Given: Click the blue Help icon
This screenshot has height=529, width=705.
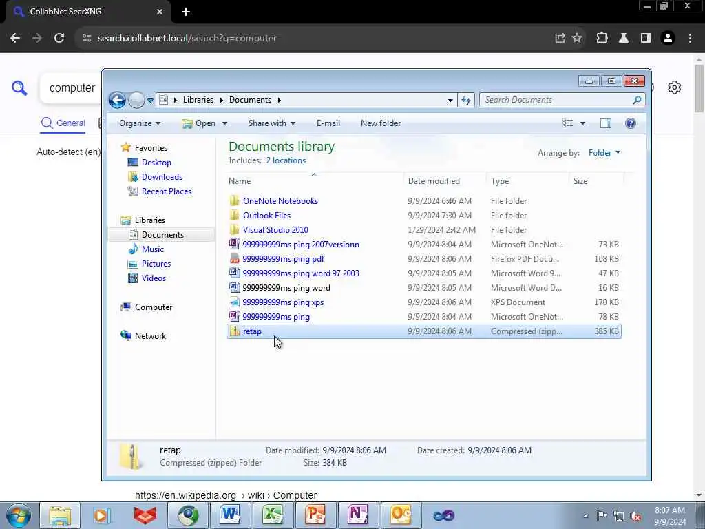Looking at the screenshot, I should (x=631, y=123).
